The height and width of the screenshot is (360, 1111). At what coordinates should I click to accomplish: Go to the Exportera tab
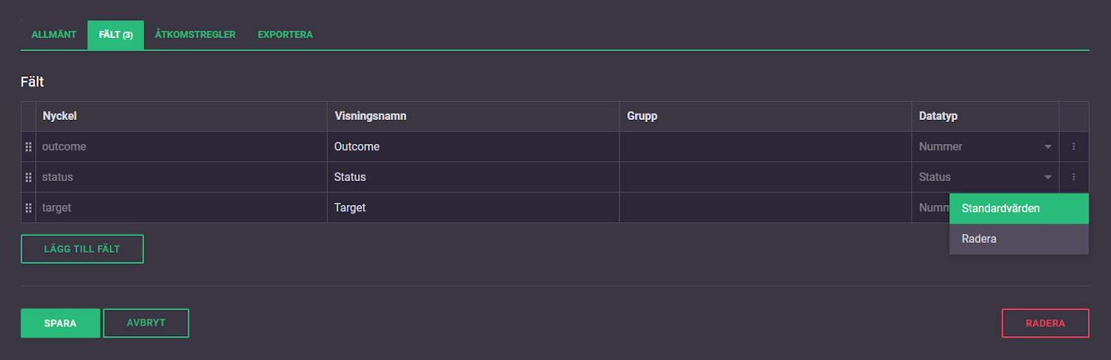tap(285, 34)
